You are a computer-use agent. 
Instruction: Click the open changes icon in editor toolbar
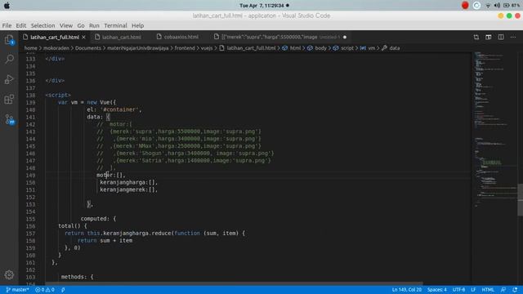pyautogui.click(x=476, y=37)
